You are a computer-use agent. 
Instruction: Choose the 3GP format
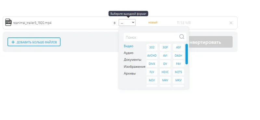(x=165, y=47)
